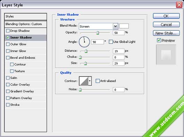
Task: Confirm with the OK button
Action: pos(166,16)
